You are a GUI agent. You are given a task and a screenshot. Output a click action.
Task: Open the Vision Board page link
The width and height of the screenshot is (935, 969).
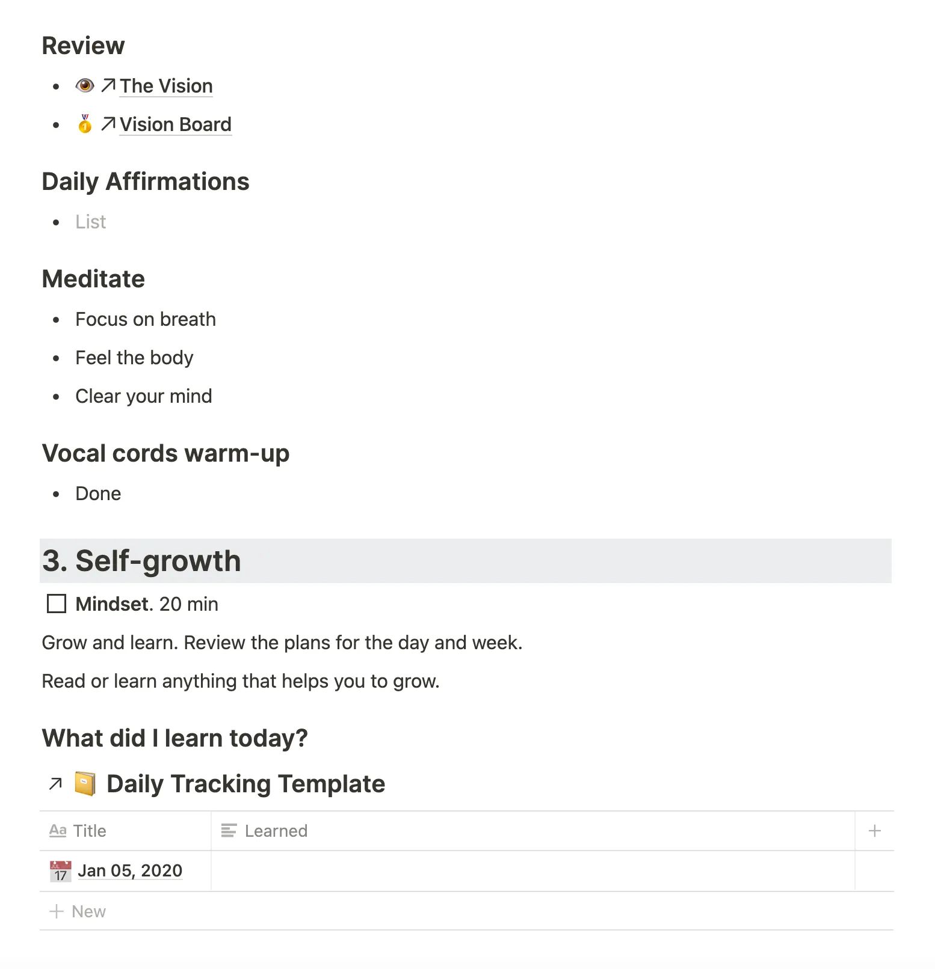pyautogui.click(x=175, y=124)
